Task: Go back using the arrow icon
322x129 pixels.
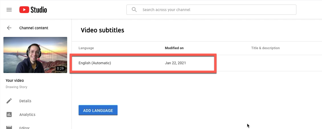Action: point(9,28)
